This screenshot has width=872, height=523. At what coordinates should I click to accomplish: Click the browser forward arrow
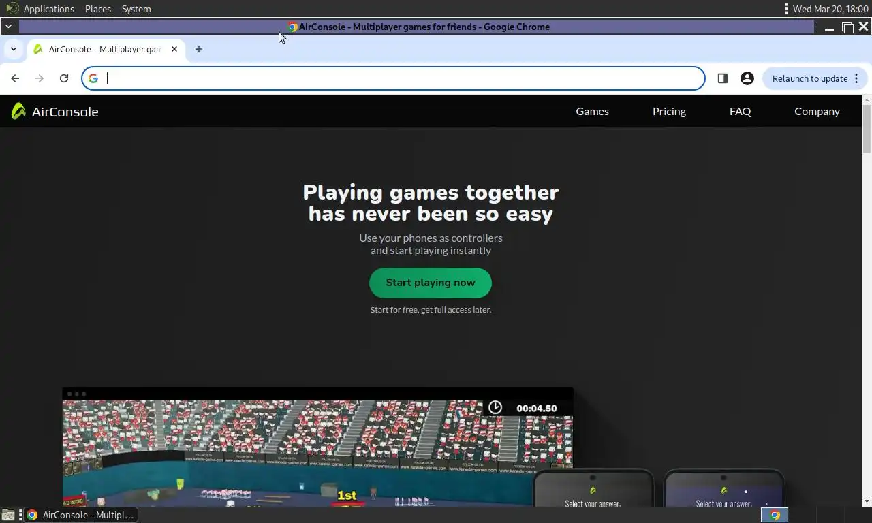tap(40, 78)
